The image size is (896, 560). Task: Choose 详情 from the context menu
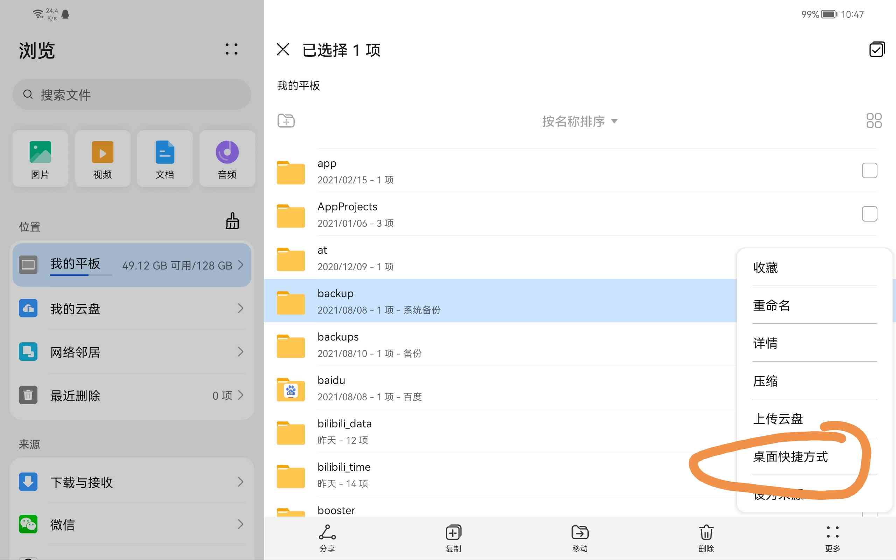tap(814, 343)
